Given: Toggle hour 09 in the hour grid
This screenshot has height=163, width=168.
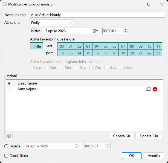Looking at the screenshot, I should (x=141, y=46).
